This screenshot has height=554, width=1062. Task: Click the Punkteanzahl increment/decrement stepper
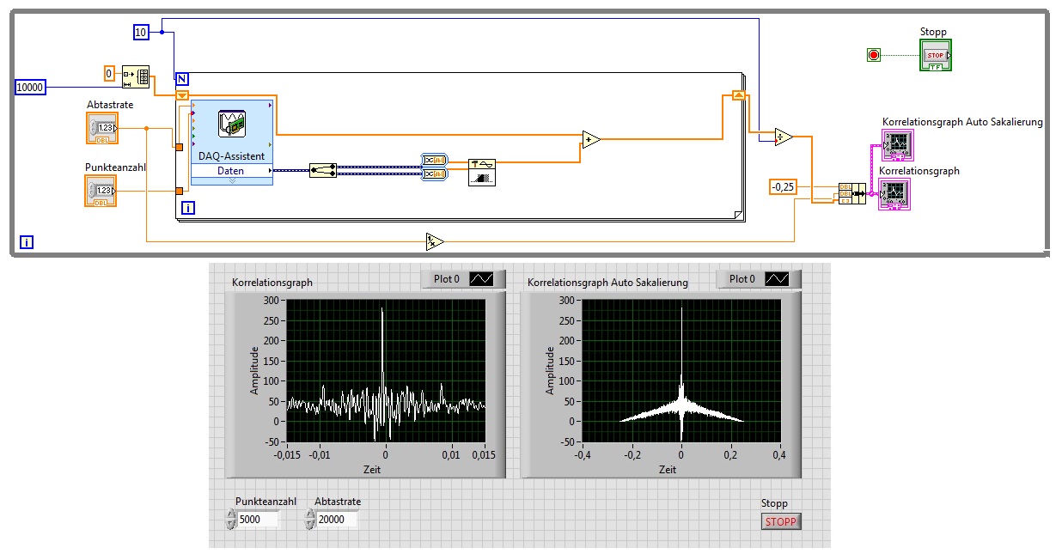230,519
